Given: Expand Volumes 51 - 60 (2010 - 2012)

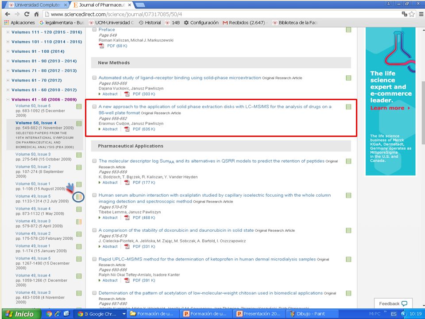Looking at the screenshot, I should click(x=8, y=90).
